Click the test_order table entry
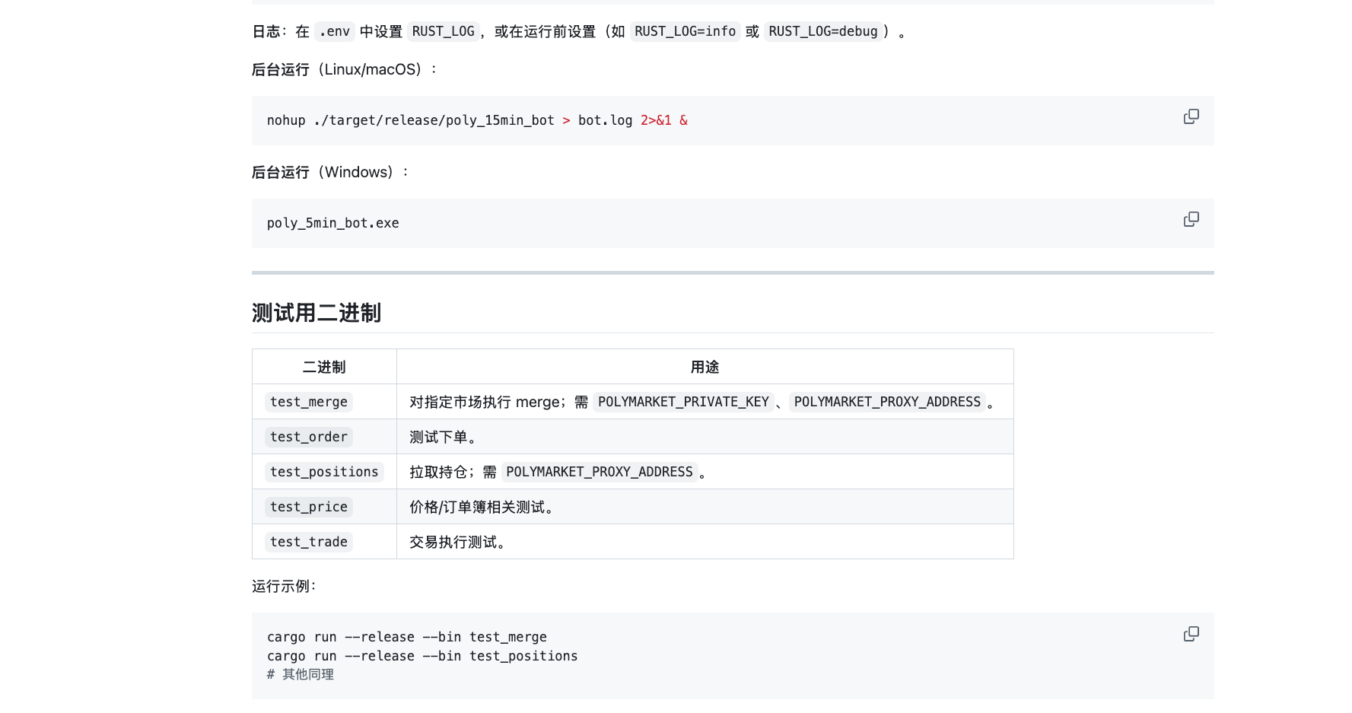Viewport: 1352px width, 713px height. (x=308, y=437)
